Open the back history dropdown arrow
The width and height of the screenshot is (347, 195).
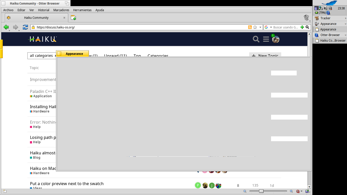pos(10,30)
